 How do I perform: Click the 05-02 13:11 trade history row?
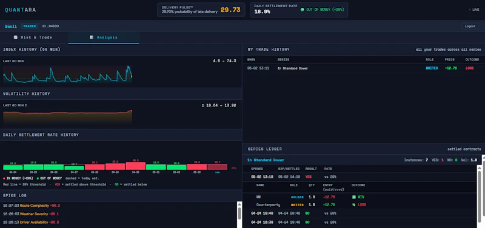click(x=363, y=68)
